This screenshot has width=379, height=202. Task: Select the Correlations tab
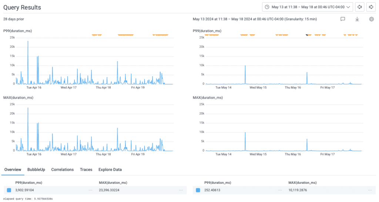(x=63, y=169)
